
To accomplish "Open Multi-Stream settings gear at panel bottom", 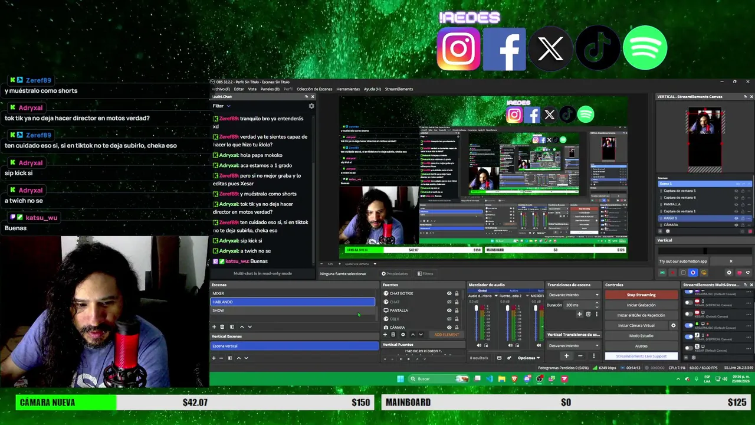I will (693, 357).
